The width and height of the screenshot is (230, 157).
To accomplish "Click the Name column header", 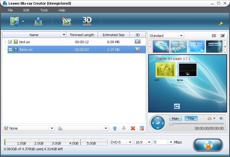I will coord(34,35).
